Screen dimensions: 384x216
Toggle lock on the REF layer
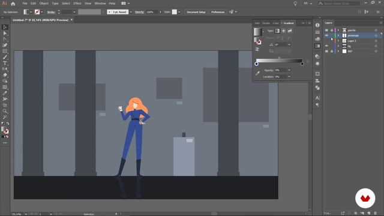coord(332,51)
